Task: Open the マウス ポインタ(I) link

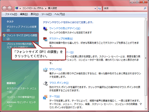Action: tap(59, 83)
